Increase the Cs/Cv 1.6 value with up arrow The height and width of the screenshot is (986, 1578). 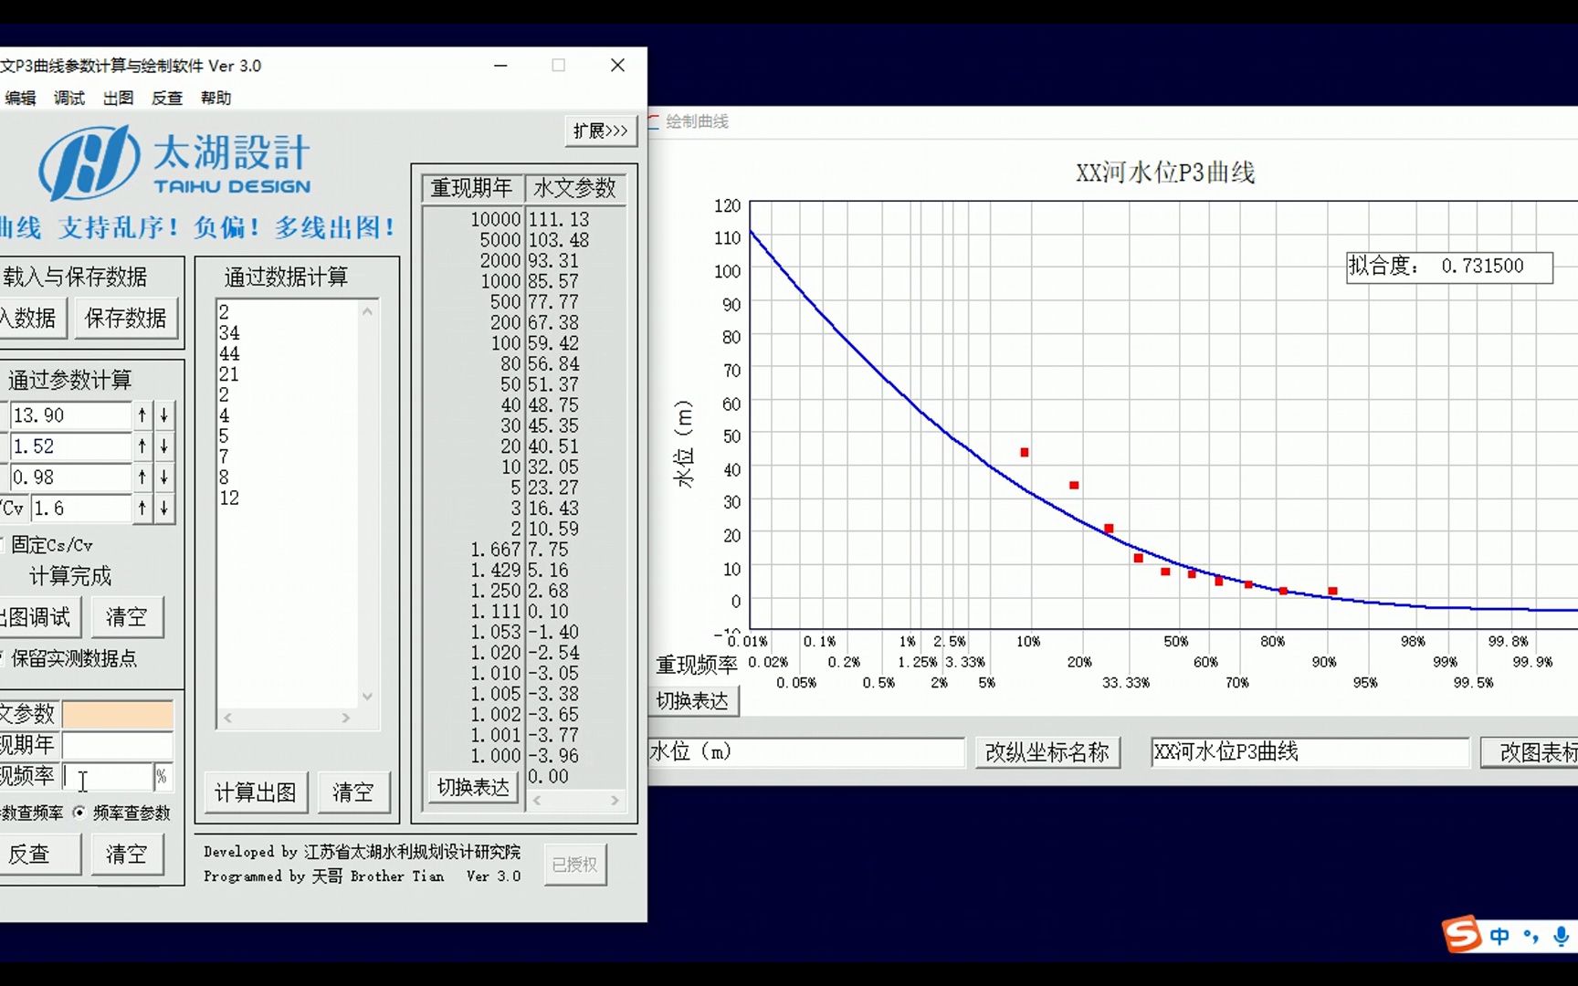pos(142,509)
